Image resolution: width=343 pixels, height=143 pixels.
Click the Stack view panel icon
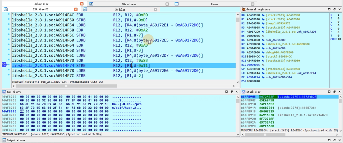tap(244, 92)
